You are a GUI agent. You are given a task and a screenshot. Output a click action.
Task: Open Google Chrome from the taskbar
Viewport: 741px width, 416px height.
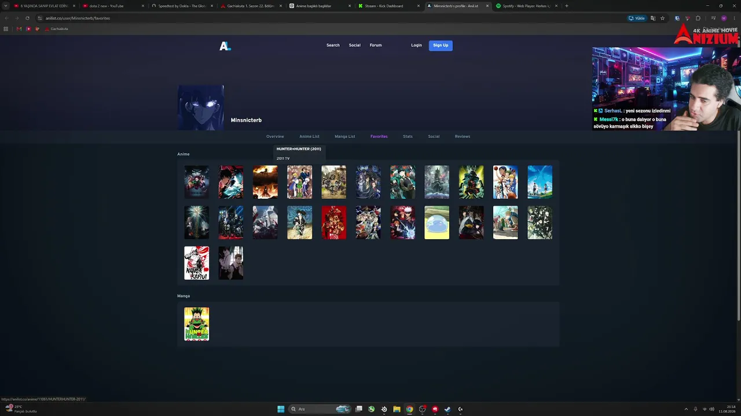(x=409, y=409)
